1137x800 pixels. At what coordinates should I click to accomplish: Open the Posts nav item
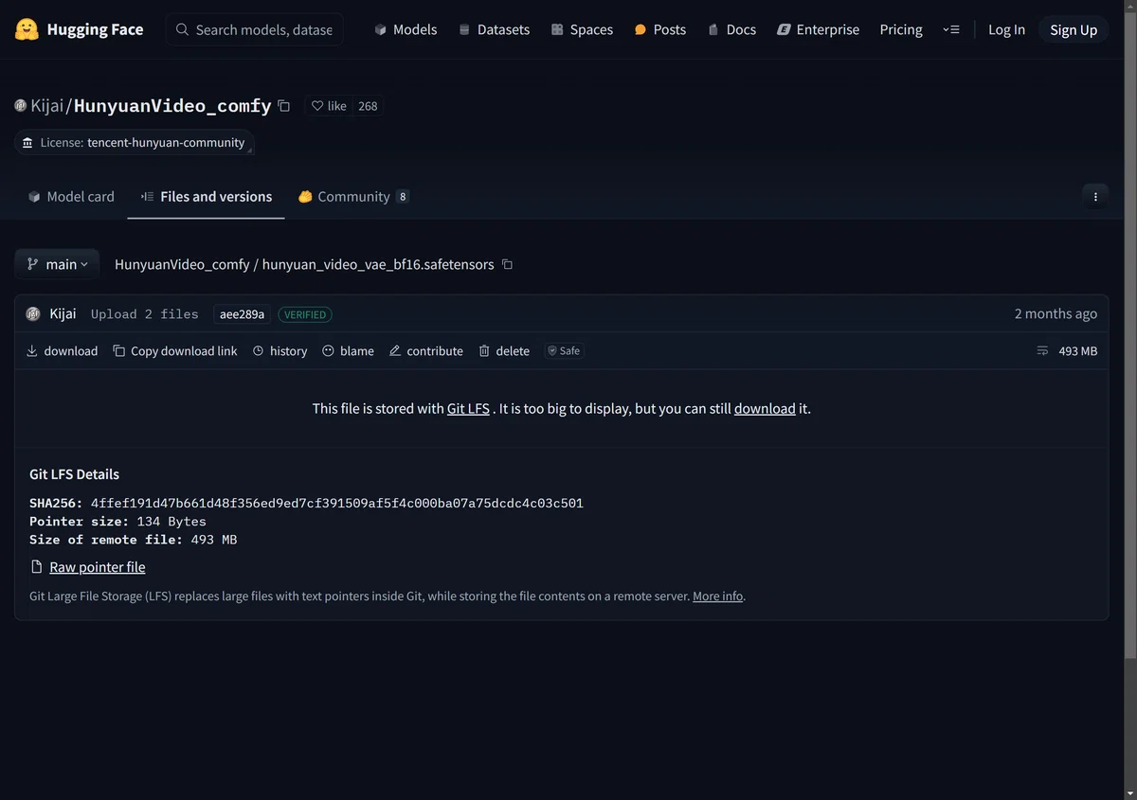click(x=659, y=29)
